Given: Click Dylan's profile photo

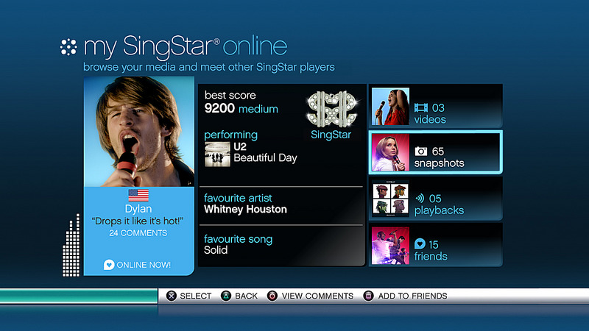Looking at the screenshot, I should pyautogui.click(x=139, y=132).
